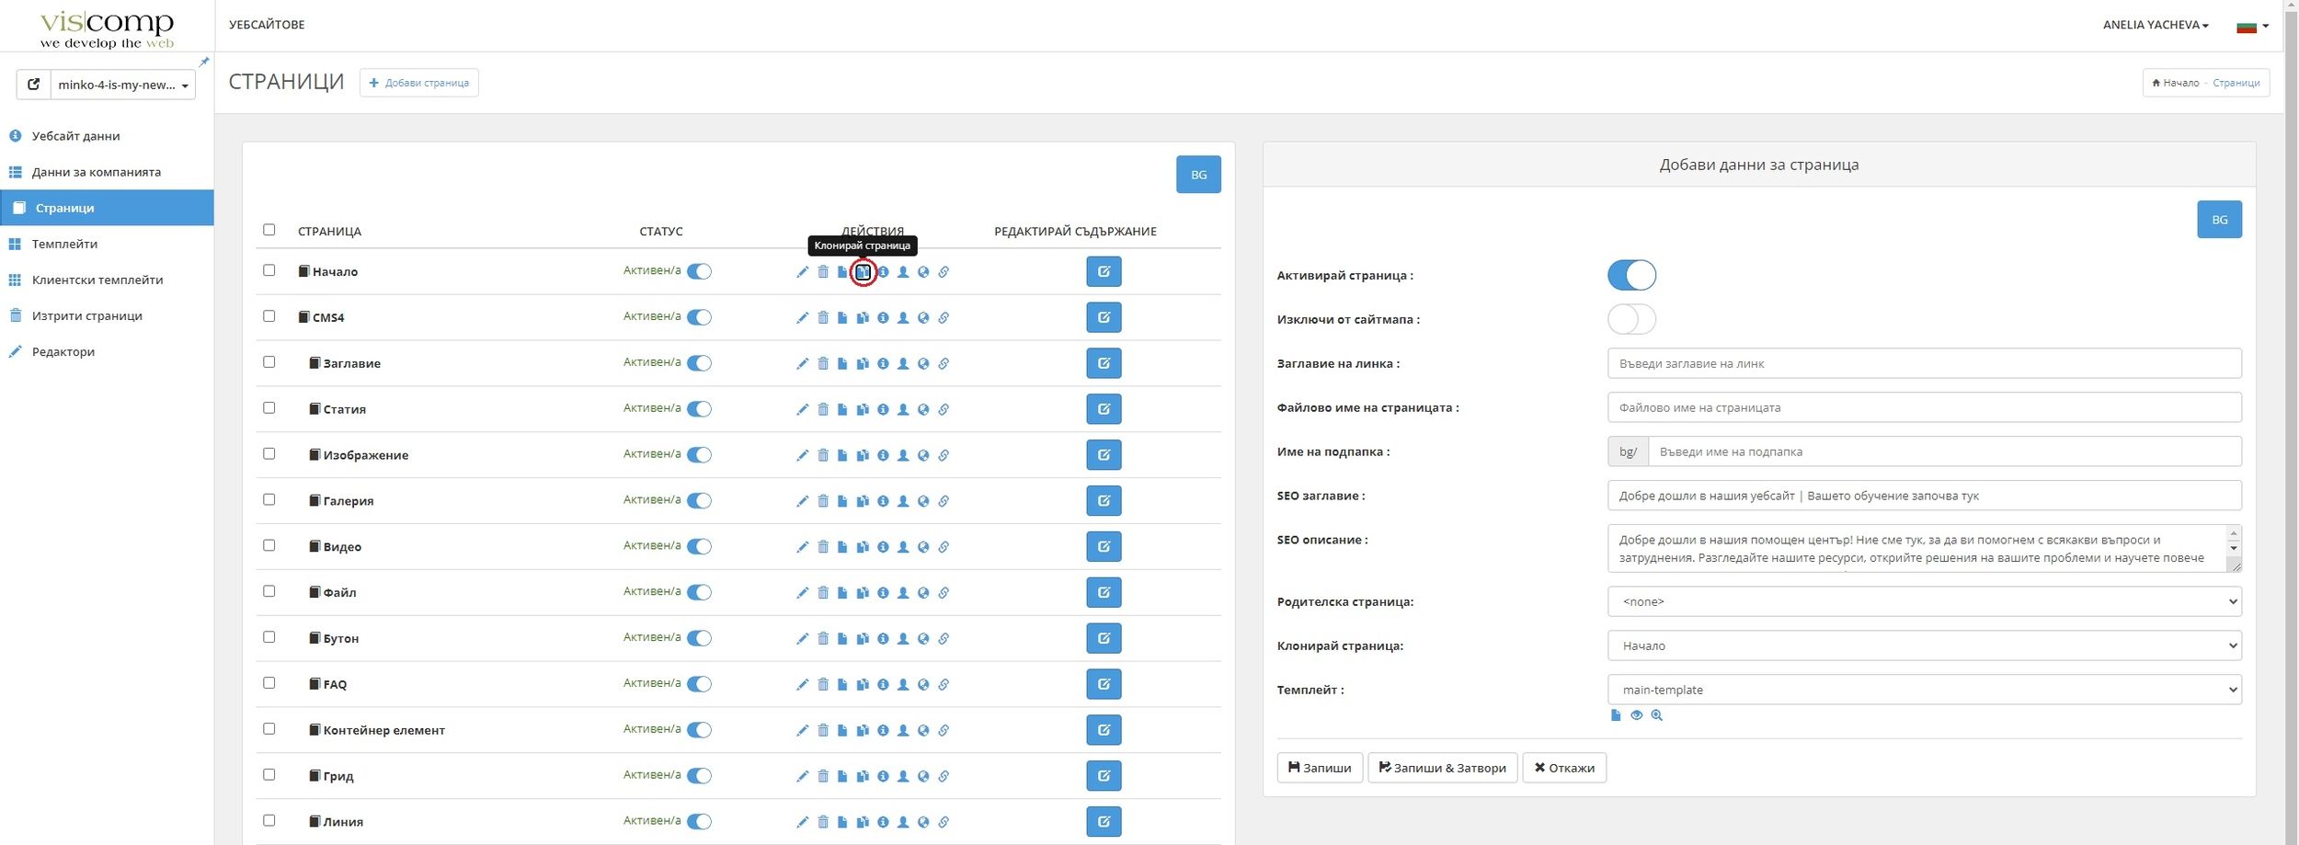This screenshot has width=2299, height=845.
Task: Open the Родителска страница dropdown
Action: (x=1923, y=601)
